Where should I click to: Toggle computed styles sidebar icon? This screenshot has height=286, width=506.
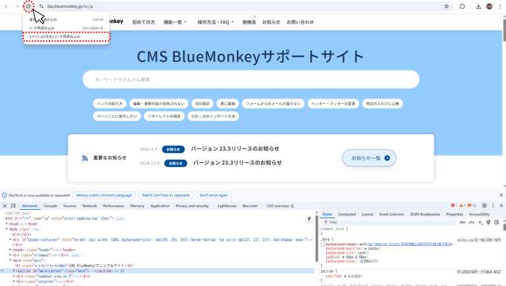[497, 222]
